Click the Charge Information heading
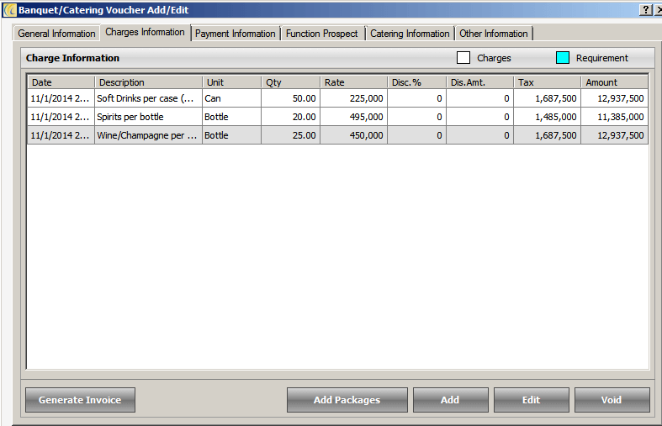 [x=72, y=58]
